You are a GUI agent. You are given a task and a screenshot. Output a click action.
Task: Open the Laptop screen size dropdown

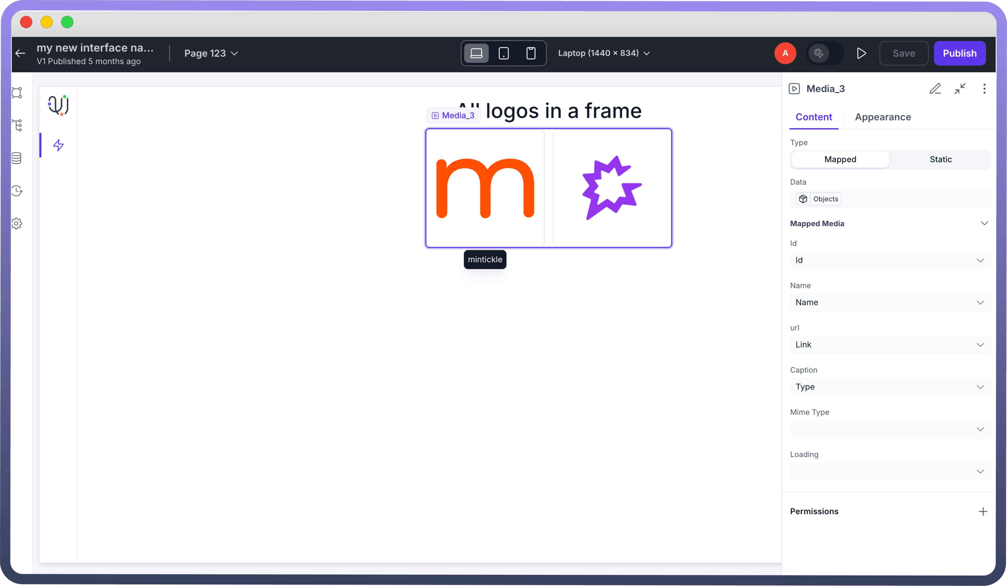[604, 53]
